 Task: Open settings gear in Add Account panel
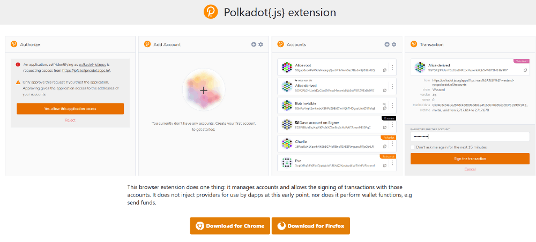261,44
